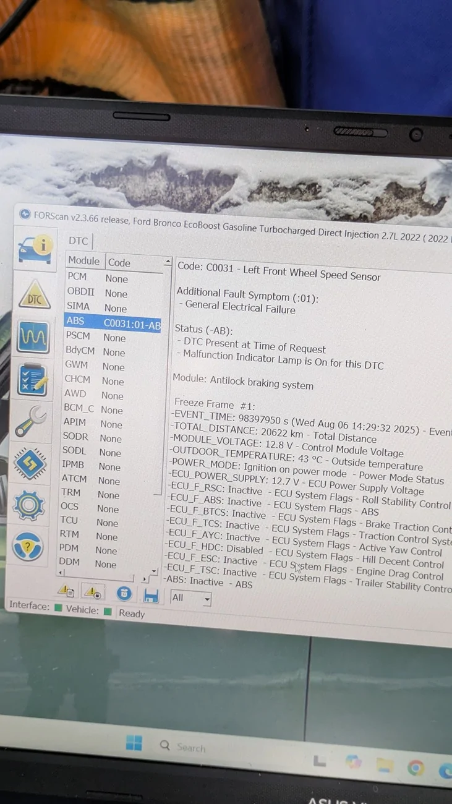Image resolution: width=452 pixels, height=804 pixels.
Task: Open the oscilloscope live data section
Action: point(32,337)
